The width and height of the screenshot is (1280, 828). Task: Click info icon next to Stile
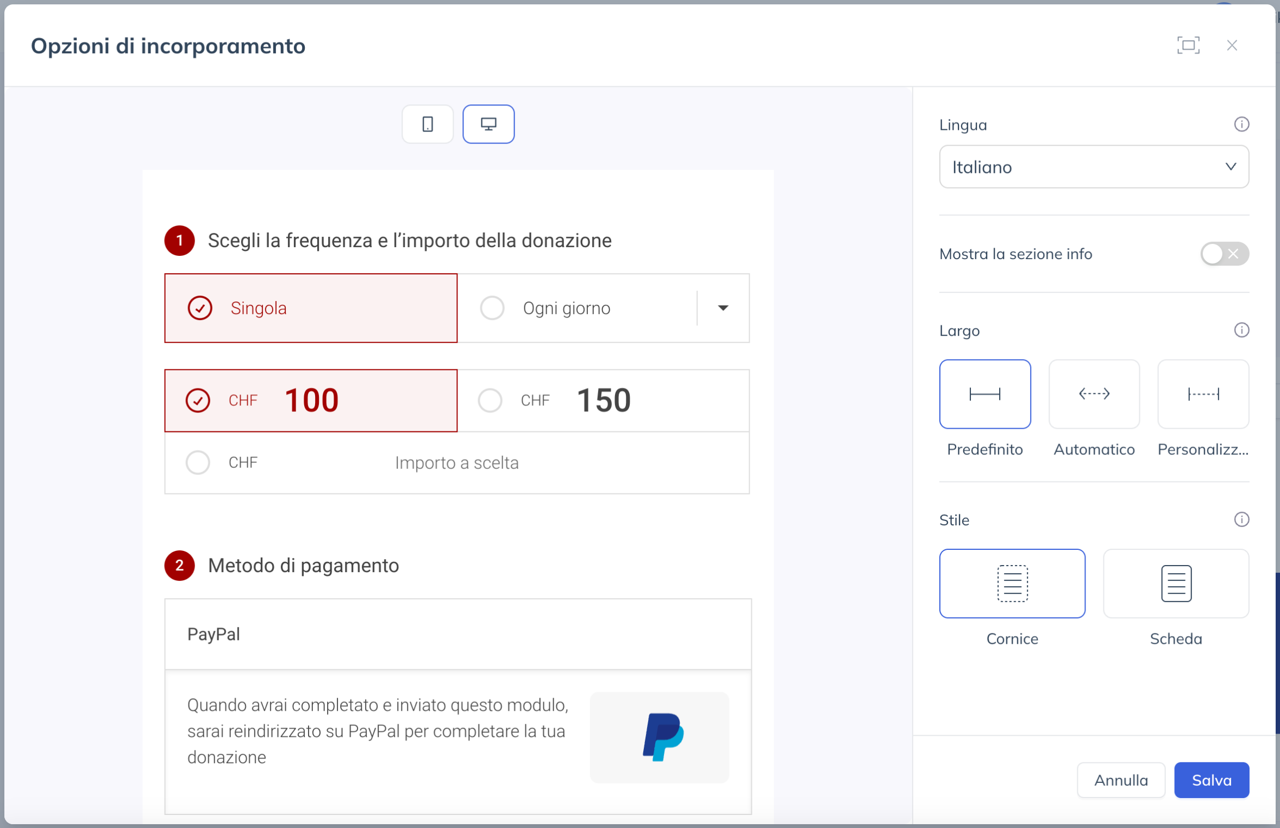coord(1241,520)
